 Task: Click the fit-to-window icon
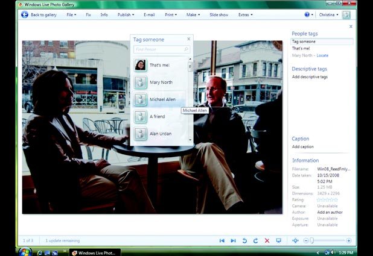tap(295, 241)
